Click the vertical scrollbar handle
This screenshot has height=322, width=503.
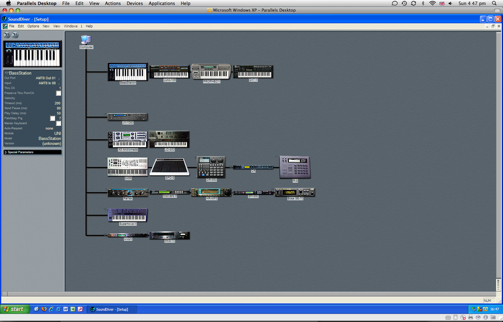pos(498,284)
